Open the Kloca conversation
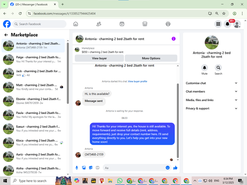This screenshot has width=247, height=185. coord(33,143)
